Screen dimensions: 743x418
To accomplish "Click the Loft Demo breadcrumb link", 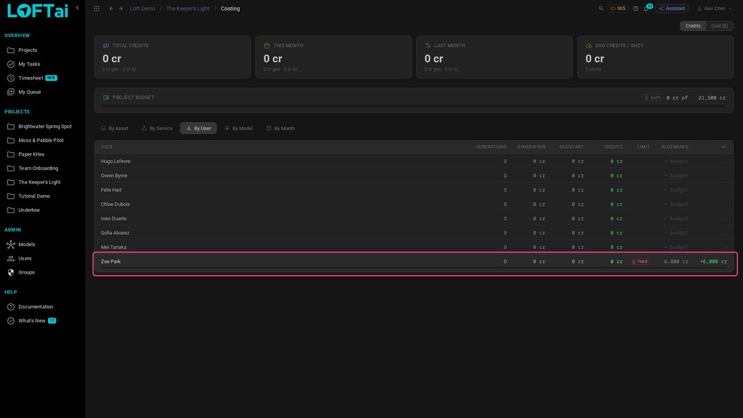I will click(142, 9).
